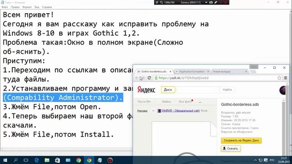Image resolution: width=292 pixels, height=164 pixels.
Task: Open the red screen recorder taskbar icon
Action: point(110,160)
